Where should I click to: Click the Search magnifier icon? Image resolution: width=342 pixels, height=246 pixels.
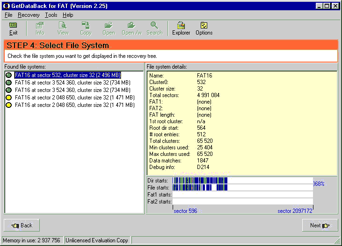154,25
